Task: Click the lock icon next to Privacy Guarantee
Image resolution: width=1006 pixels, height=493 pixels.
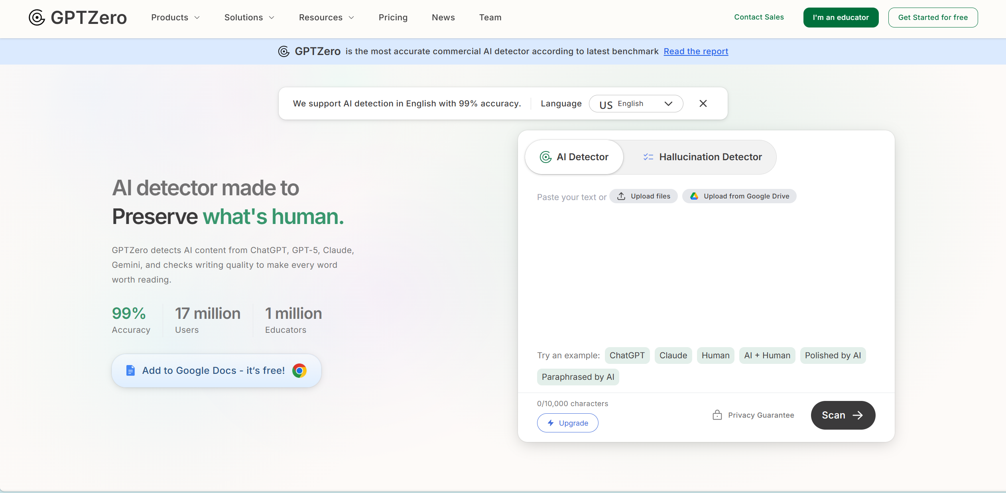Action: point(717,415)
